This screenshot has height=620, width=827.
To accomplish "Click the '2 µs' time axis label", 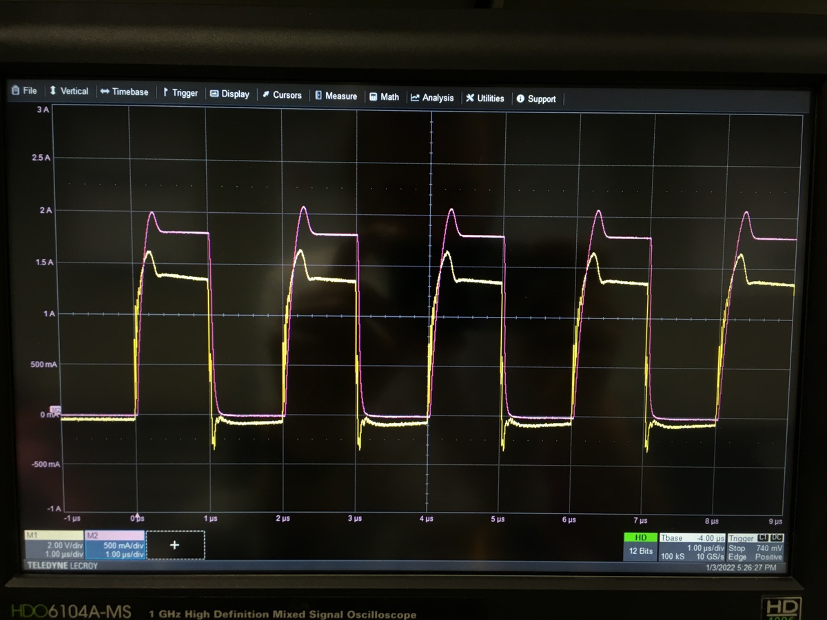I will coord(283,517).
